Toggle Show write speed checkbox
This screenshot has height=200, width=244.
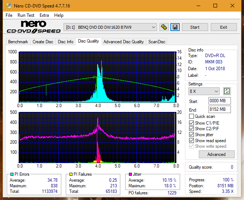click(191, 146)
